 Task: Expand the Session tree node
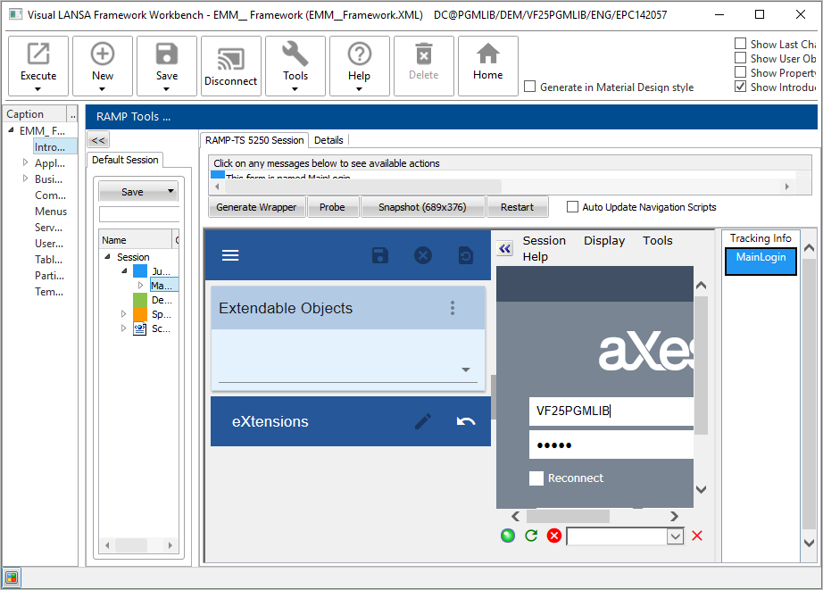click(108, 257)
